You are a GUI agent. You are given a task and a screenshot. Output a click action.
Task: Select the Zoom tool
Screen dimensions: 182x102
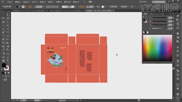pos(8,60)
